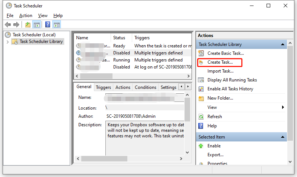
Task: Click the Description text box
Action: coord(145,138)
